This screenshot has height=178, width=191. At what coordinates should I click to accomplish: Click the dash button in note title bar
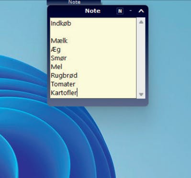(x=131, y=11)
